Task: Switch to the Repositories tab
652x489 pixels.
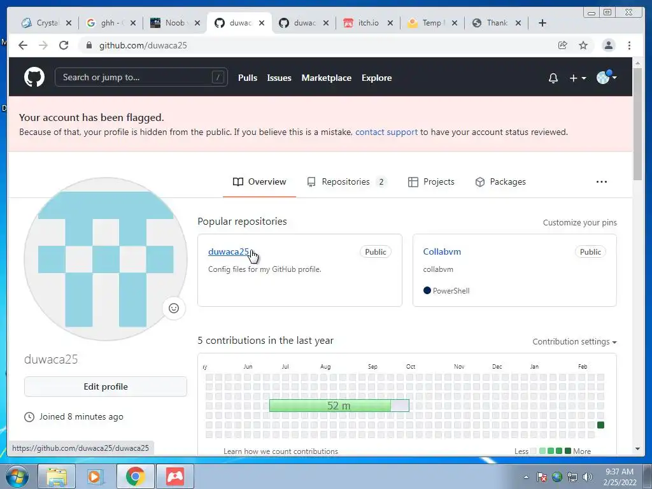Action: [x=347, y=181]
